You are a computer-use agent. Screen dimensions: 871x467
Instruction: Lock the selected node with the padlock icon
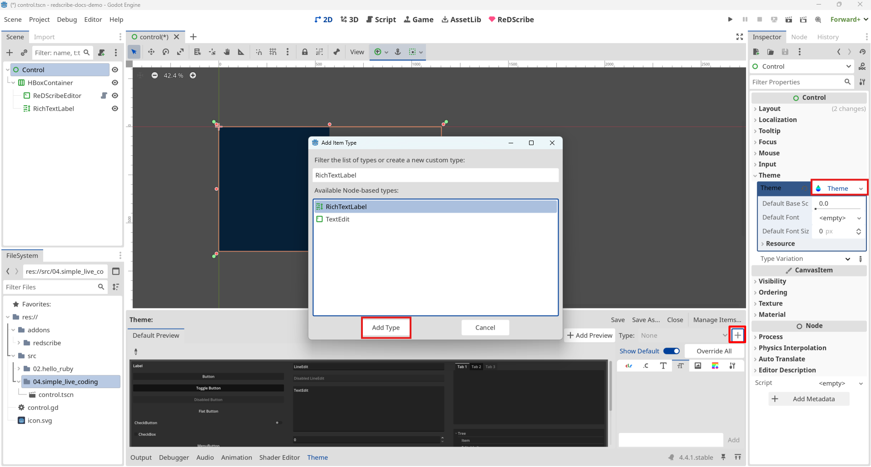click(x=305, y=52)
